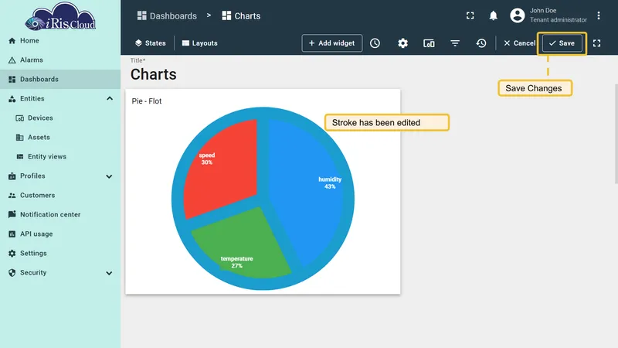This screenshot has width=618, height=348.
Task: Open Entity views page
Action: coord(60,157)
